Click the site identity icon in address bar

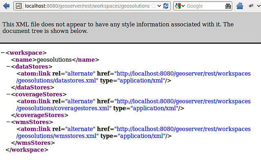tap(19, 6)
